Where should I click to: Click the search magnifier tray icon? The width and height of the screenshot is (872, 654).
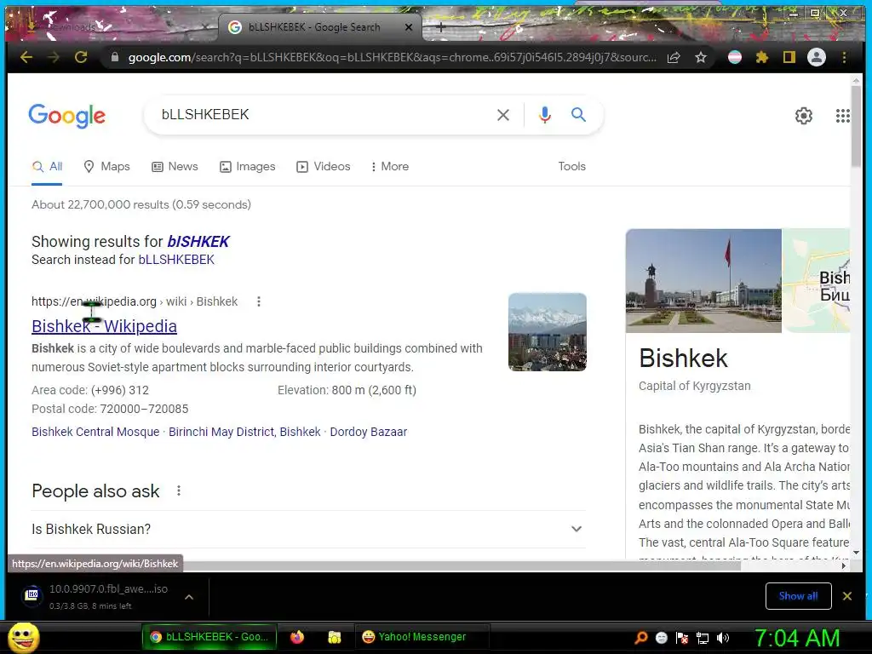[x=641, y=638]
